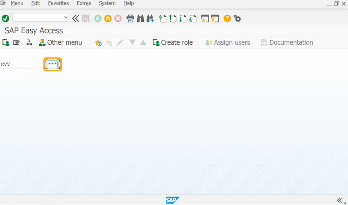The width and height of the screenshot is (348, 205).
Task: Close the SAP Easy Access window
Action: [344, 4]
